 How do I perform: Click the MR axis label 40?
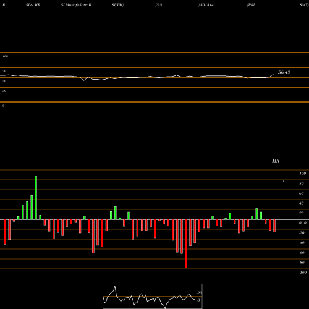(302, 203)
